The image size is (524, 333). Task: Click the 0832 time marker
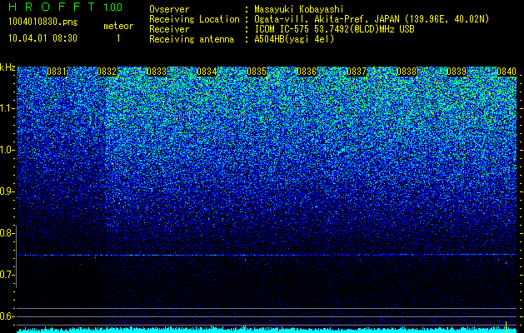(x=107, y=72)
